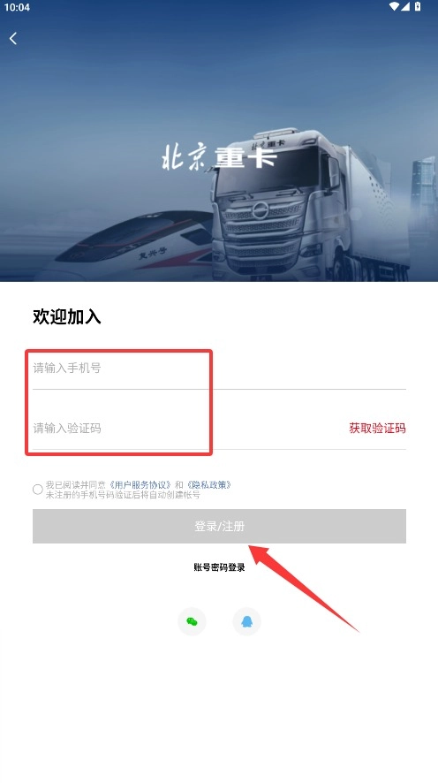The image size is (438, 783).
Task: Tap the cellular signal status icon
Action: point(404,6)
